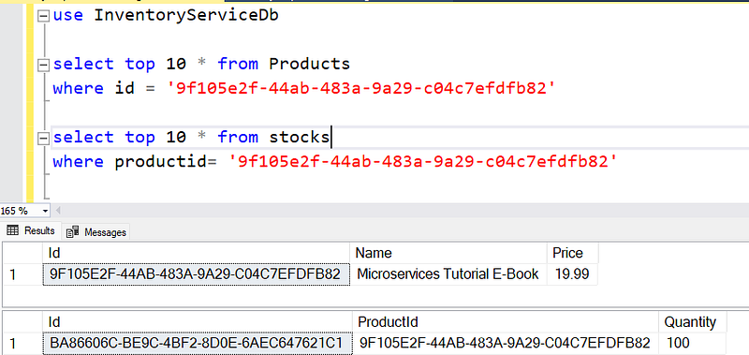
Task: Select the Products Id cell 9F105E2F-44AB-483A-9A29-C04C7EFDFB82
Action: 197,274
